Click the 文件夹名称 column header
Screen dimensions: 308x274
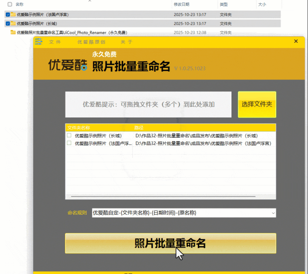click(79, 128)
